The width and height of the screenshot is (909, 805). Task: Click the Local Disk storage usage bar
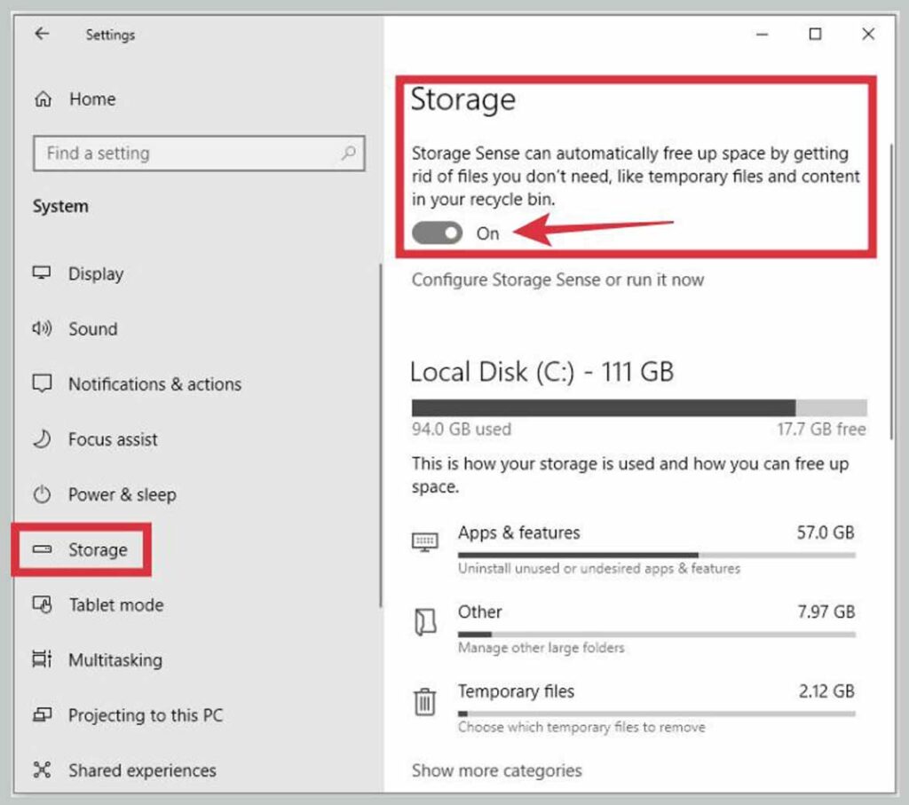[638, 406]
